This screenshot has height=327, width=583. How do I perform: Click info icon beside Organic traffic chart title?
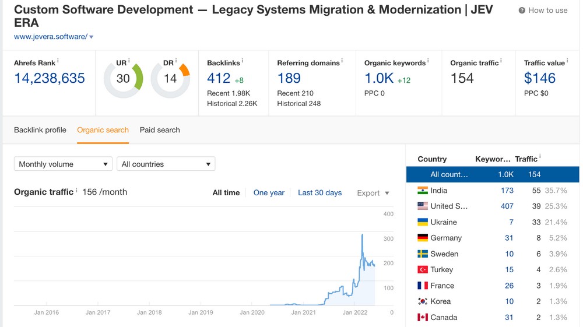coord(76,190)
